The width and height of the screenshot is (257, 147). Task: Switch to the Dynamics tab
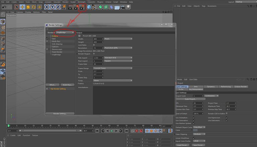pyautogui.click(x=211, y=87)
